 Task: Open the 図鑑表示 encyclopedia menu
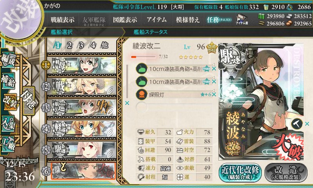[x=125, y=20]
